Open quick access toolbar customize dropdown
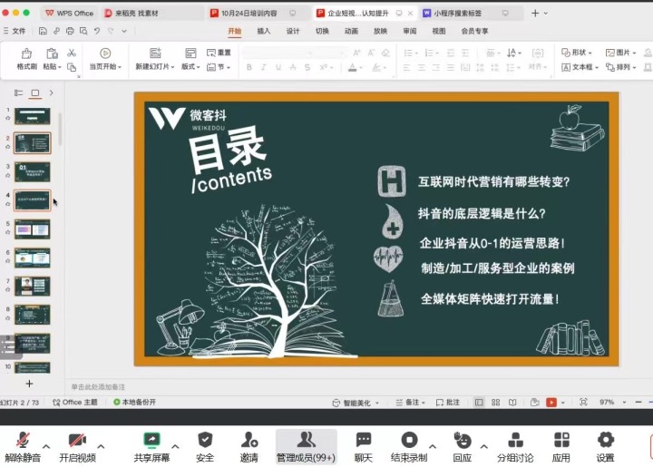 point(124,31)
